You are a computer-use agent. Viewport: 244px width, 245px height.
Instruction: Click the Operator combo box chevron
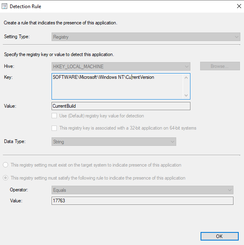230,190
